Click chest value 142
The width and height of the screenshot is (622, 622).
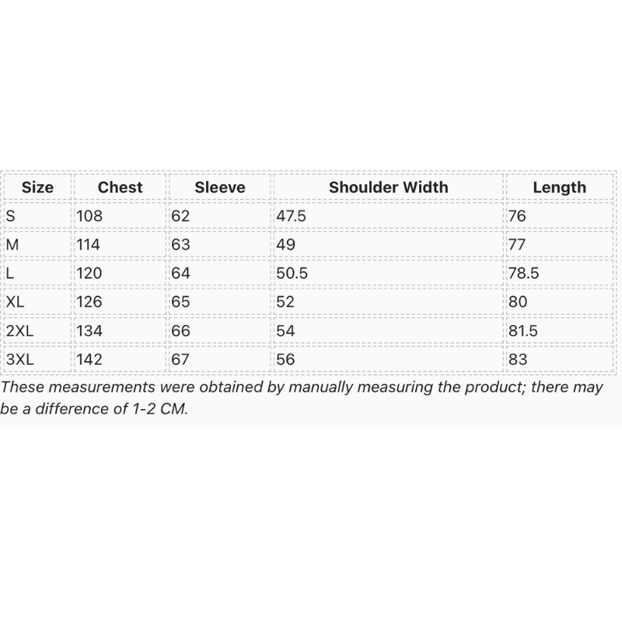pos(89,359)
